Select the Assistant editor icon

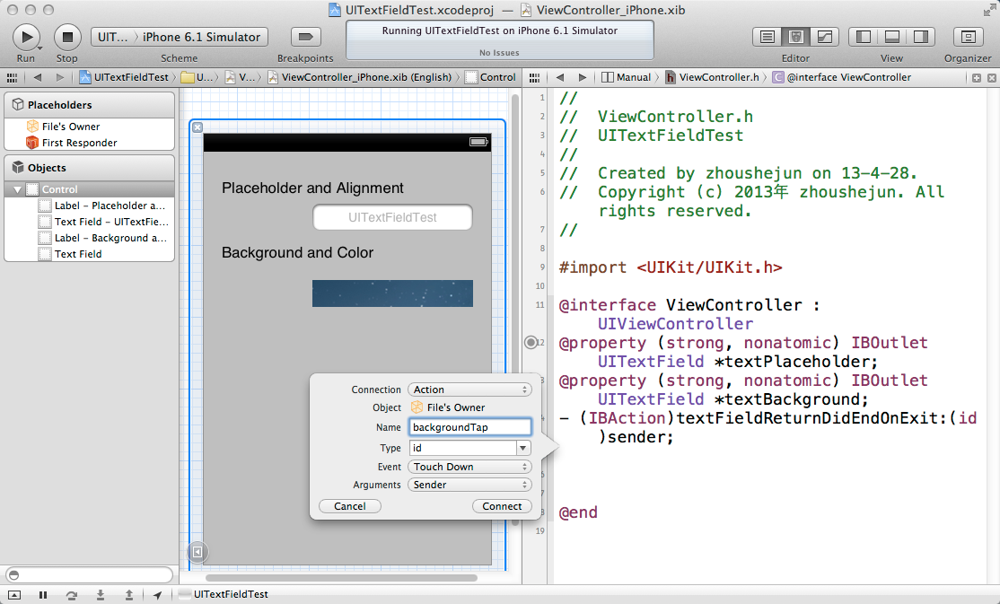tap(795, 37)
